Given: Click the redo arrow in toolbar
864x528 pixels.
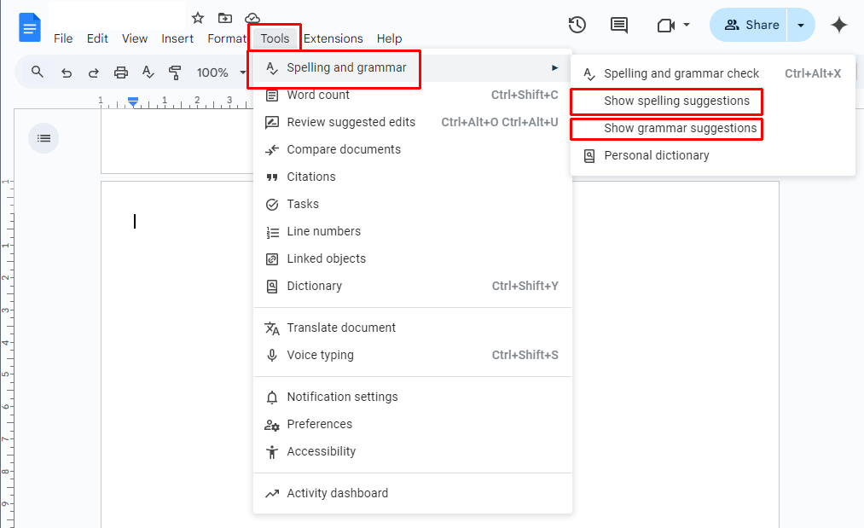Looking at the screenshot, I should tap(94, 73).
